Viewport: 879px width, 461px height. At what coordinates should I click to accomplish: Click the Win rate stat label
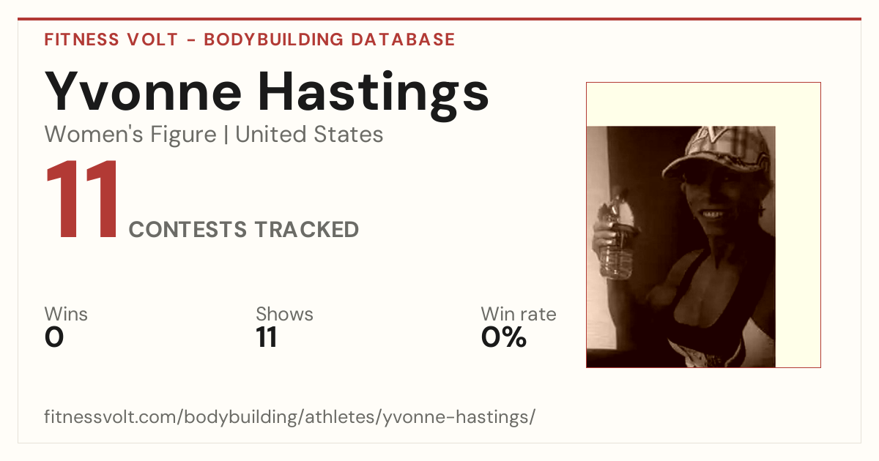coord(519,315)
